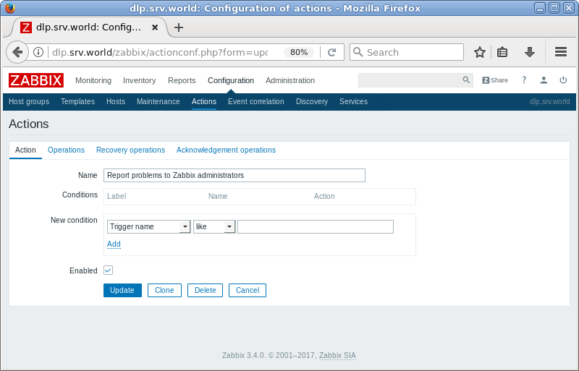The width and height of the screenshot is (579, 371).
Task: Switch to Recovery operations tab
Action: click(130, 150)
